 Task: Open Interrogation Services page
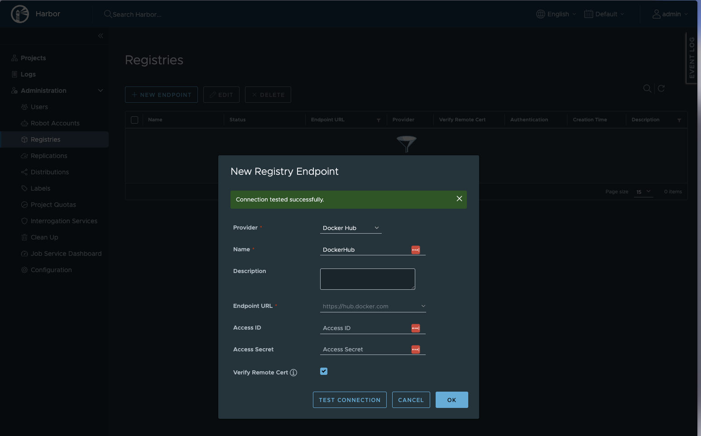pos(64,221)
